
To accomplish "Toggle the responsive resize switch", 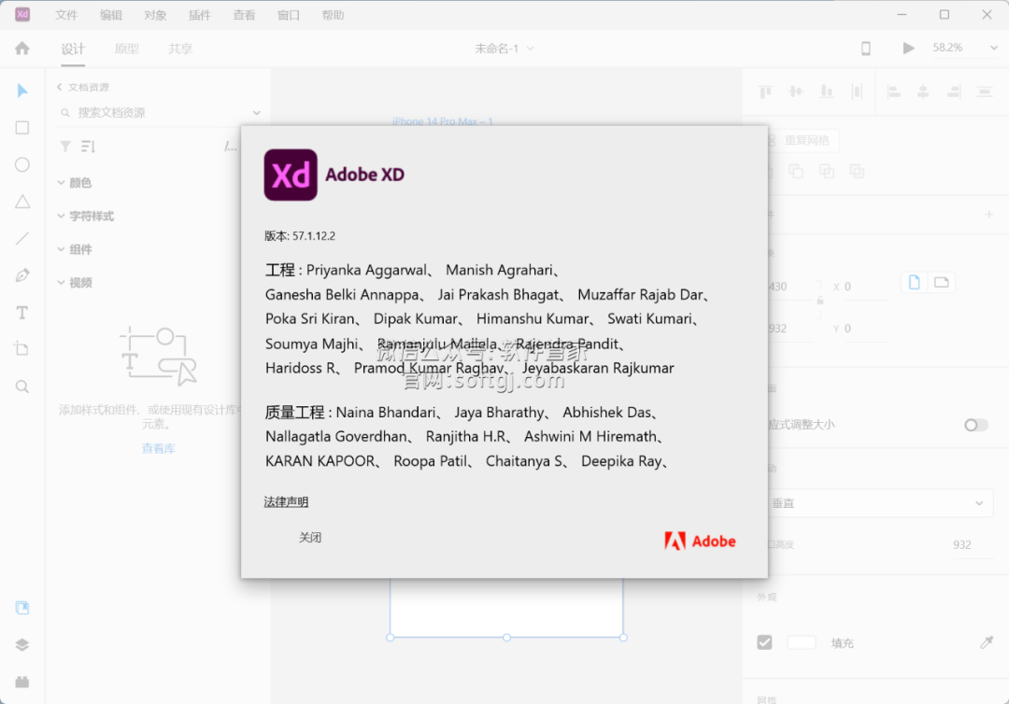I will [x=975, y=425].
